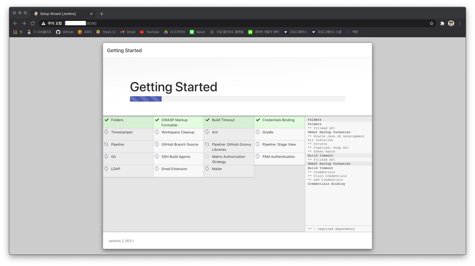Screen dimensions: 475x266
Task: Open a new browser tab
Action: click(x=102, y=14)
